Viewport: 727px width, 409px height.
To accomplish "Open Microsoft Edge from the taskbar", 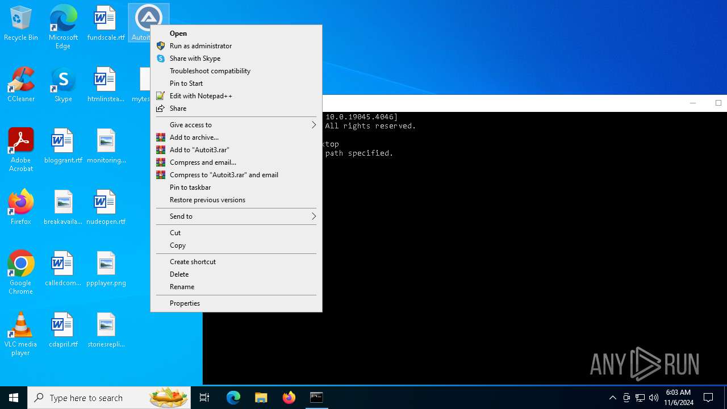I will click(x=233, y=398).
